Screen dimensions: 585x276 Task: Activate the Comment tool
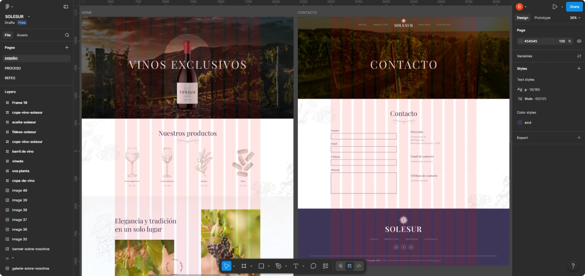pyautogui.click(x=313, y=266)
